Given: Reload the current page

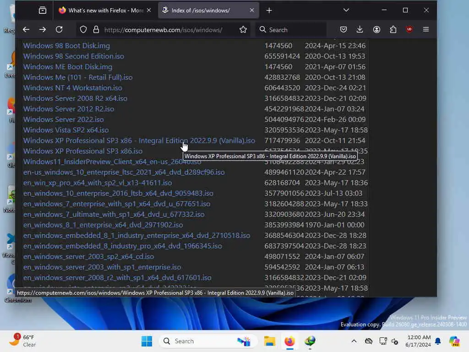Looking at the screenshot, I should (x=59, y=29).
